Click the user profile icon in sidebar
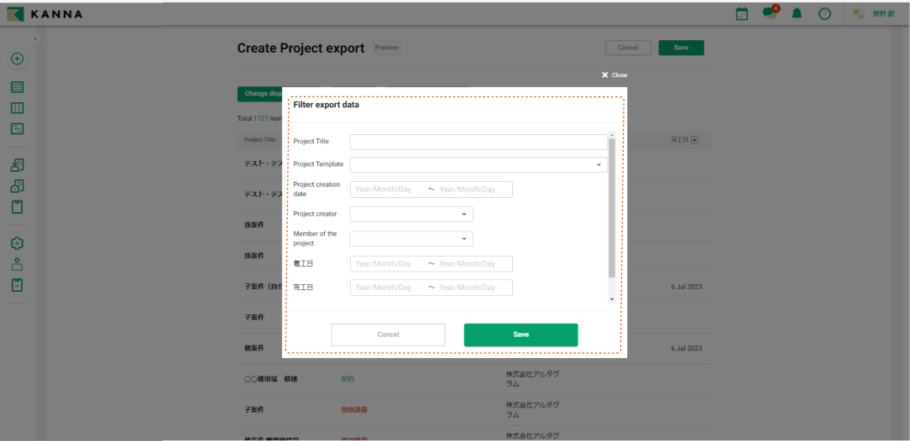This screenshot has height=441, width=910. (17, 263)
